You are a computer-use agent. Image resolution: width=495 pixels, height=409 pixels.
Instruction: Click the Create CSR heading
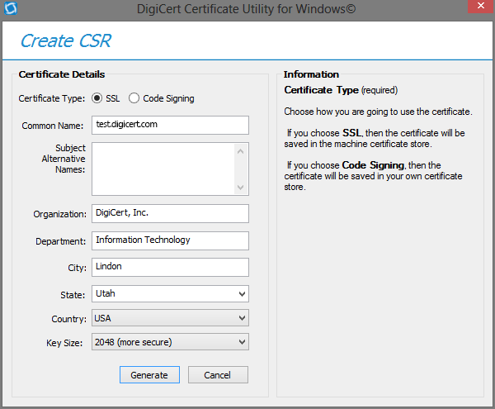[65, 40]
